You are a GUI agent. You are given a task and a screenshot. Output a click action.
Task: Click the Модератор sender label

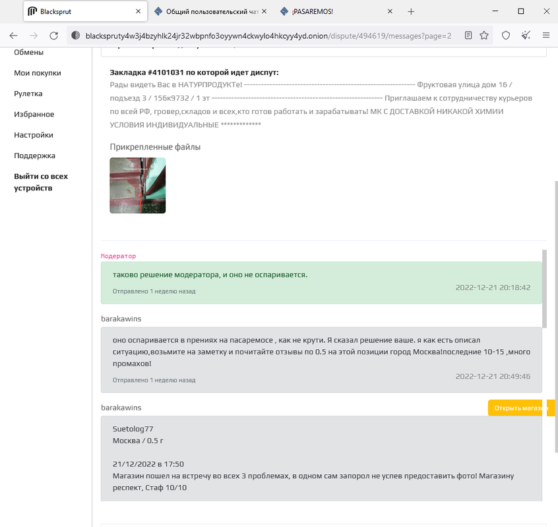click(x=118, y=256)
